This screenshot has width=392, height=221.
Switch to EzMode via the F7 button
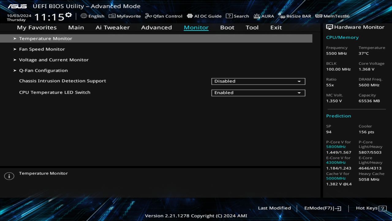tap(322, 208)
